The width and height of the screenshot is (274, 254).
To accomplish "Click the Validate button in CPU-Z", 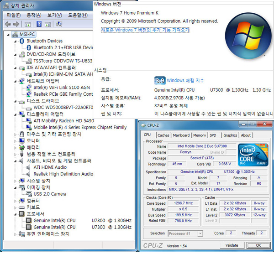I will pyautogui.click(x=232, y=245).
